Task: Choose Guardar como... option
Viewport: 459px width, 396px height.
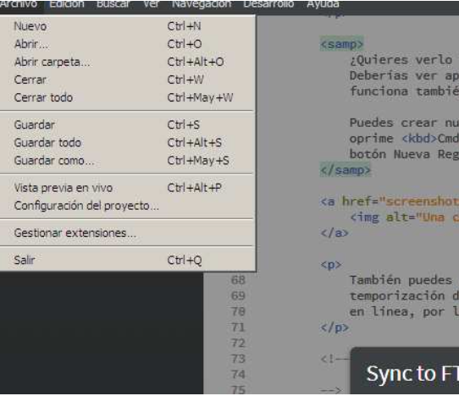Action: (x=127, y=161)
